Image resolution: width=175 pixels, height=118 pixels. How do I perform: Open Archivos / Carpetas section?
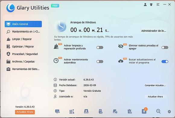tap(23, 62)
